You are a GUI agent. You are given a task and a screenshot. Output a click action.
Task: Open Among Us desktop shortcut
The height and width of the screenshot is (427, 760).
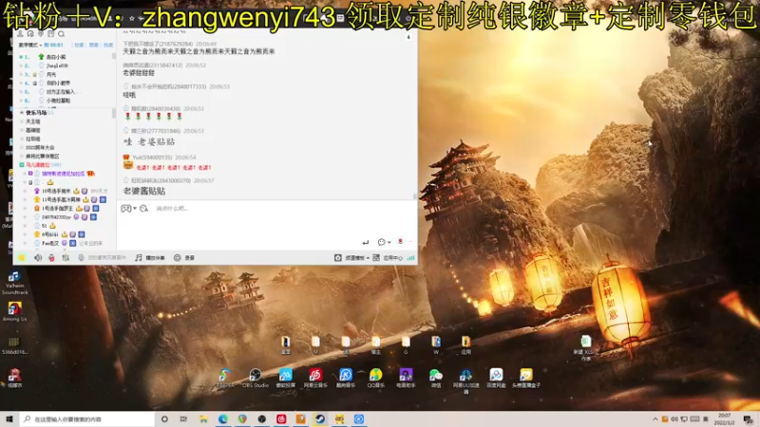(14, 312)
